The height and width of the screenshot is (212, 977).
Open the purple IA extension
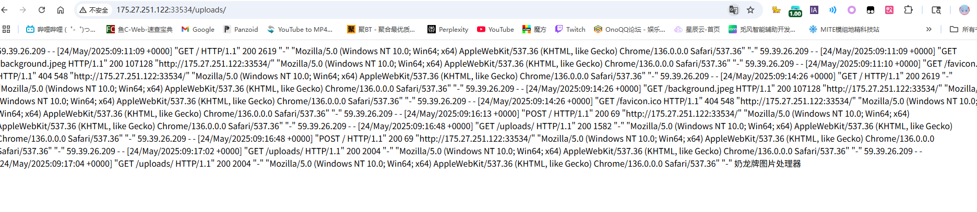click(814, 10)
